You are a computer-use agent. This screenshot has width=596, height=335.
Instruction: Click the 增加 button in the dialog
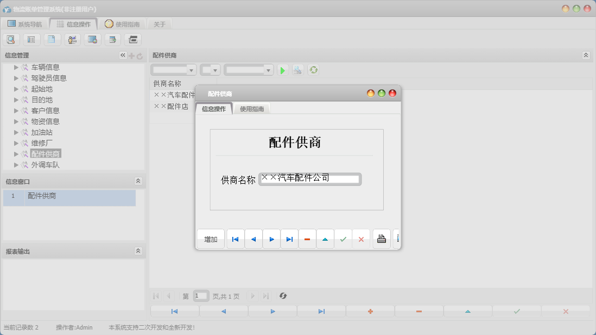coord(211,239)
